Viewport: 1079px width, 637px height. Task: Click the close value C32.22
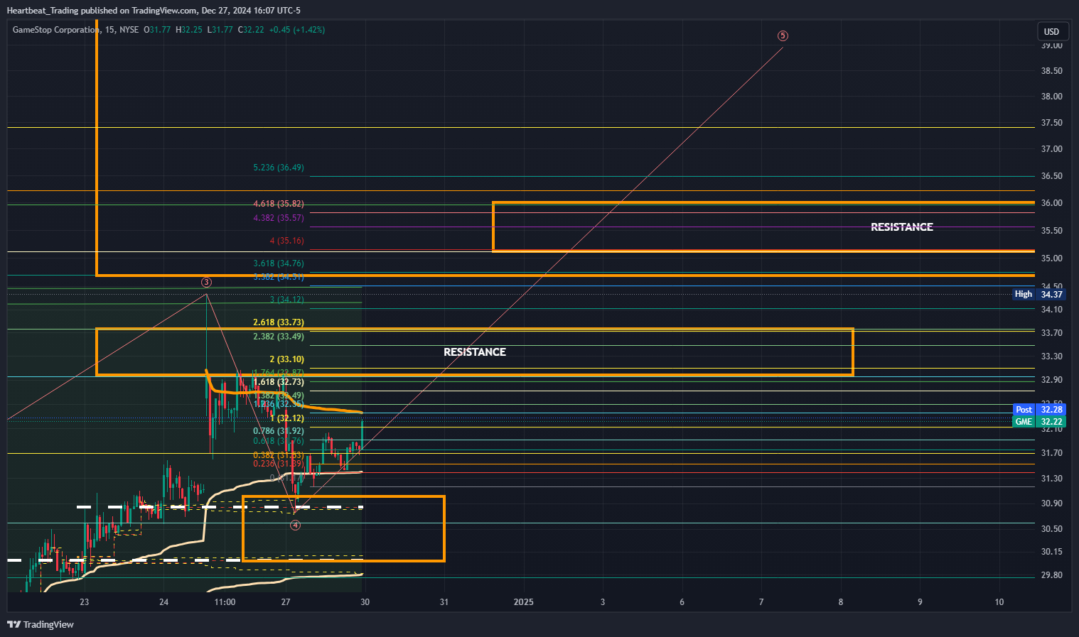(x=251, y=30)
